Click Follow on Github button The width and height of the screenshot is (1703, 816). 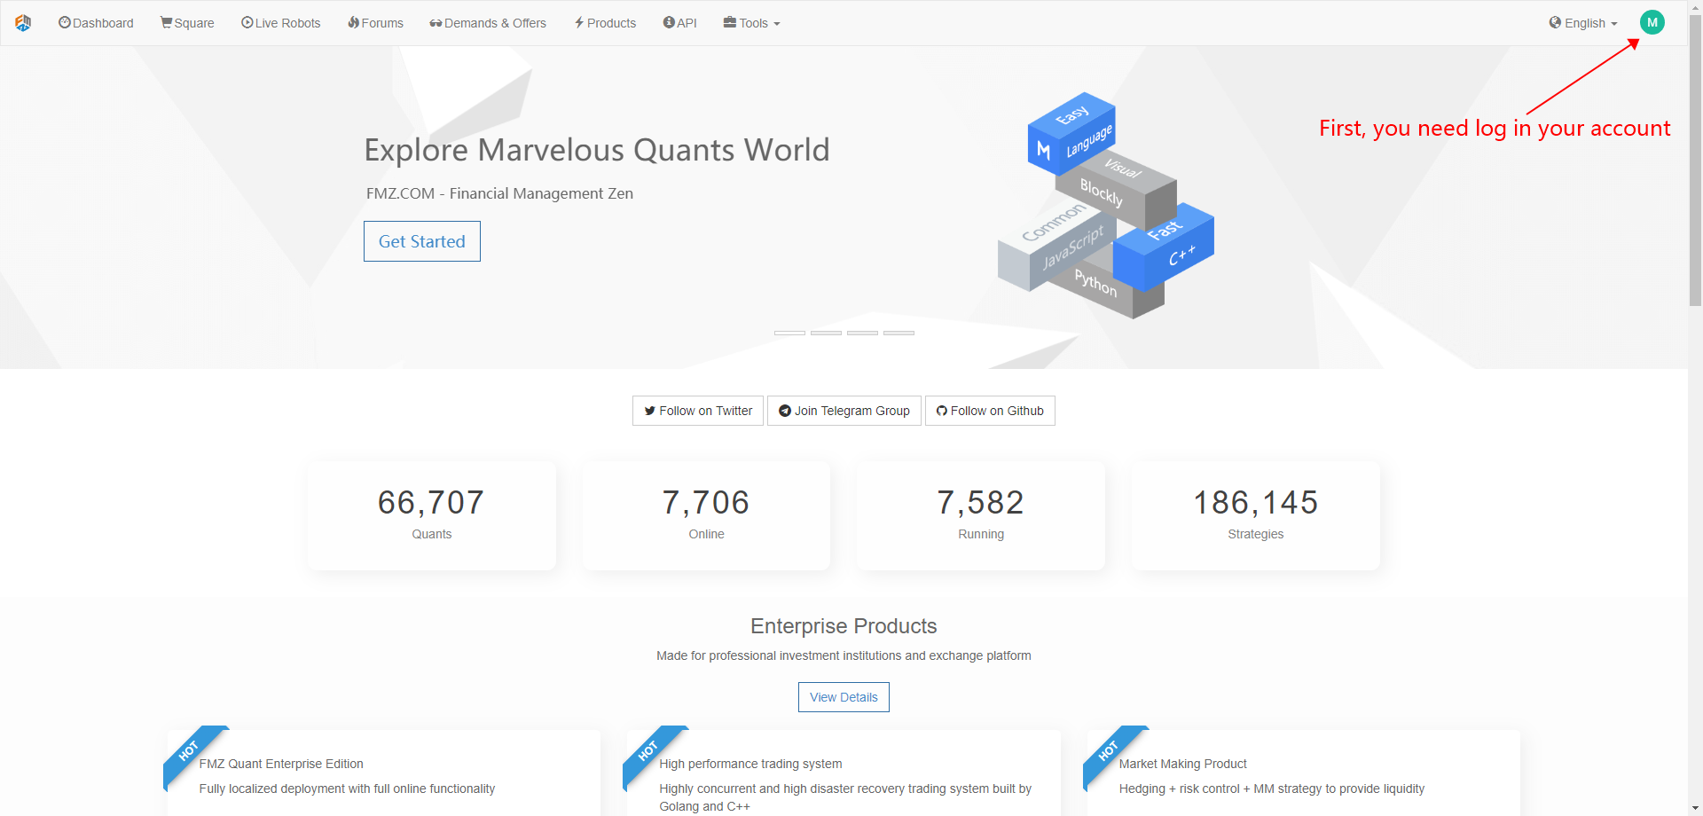click(990, 411)
